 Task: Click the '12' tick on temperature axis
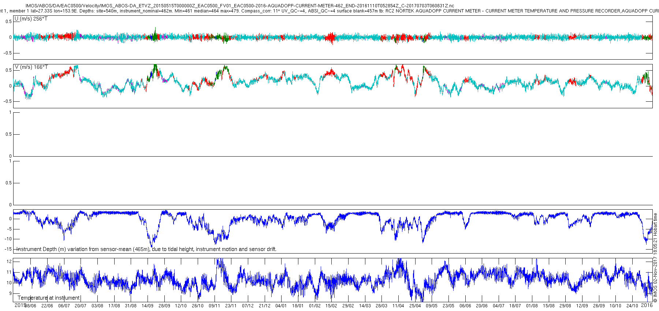9,262
